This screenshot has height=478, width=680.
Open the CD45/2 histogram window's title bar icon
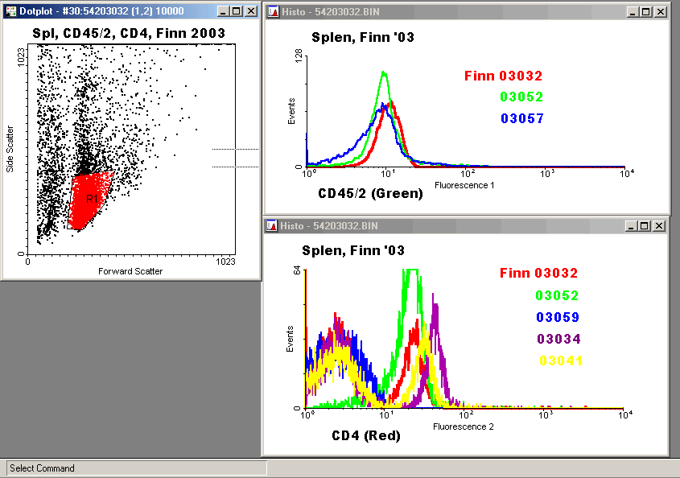coord(273,11)
